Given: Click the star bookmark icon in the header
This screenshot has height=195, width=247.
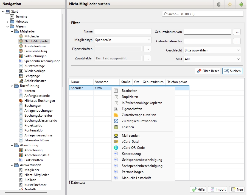Looking at the screenshot, I should pos(230,4).
